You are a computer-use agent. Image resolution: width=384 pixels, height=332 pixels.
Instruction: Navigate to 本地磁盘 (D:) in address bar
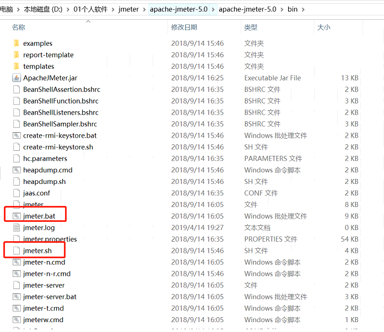(43, 9)
